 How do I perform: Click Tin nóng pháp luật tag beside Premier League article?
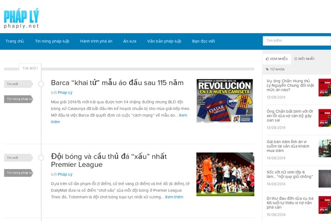pos(19,173)
